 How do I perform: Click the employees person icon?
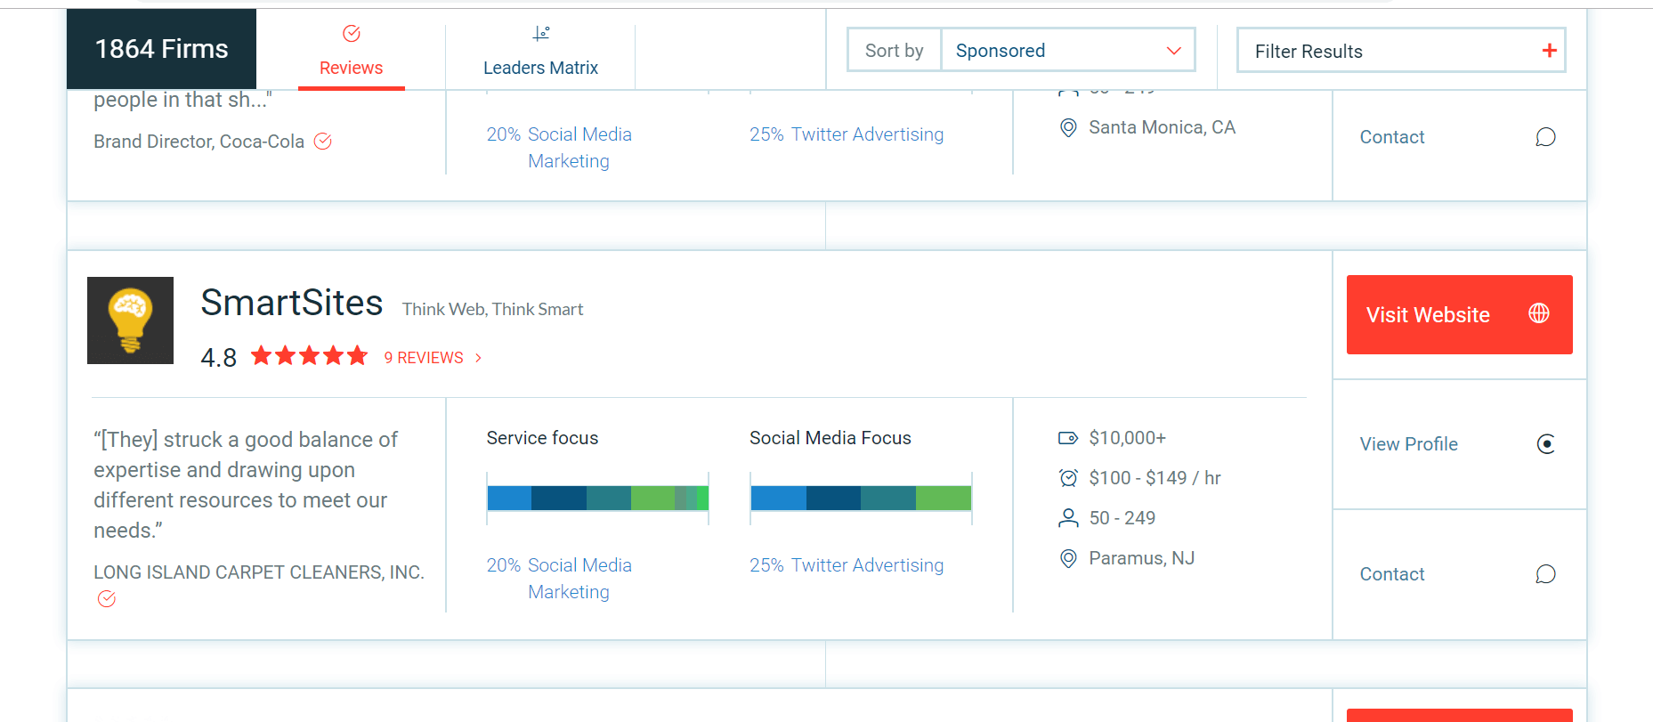click(1068, 518)
